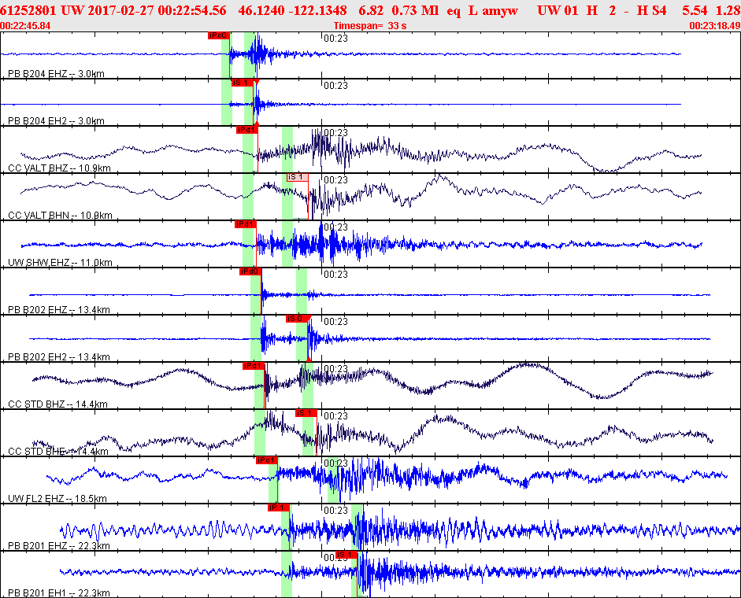
Task: Click the iPd1 pick flag on STD BHZ
Action: 254,366
